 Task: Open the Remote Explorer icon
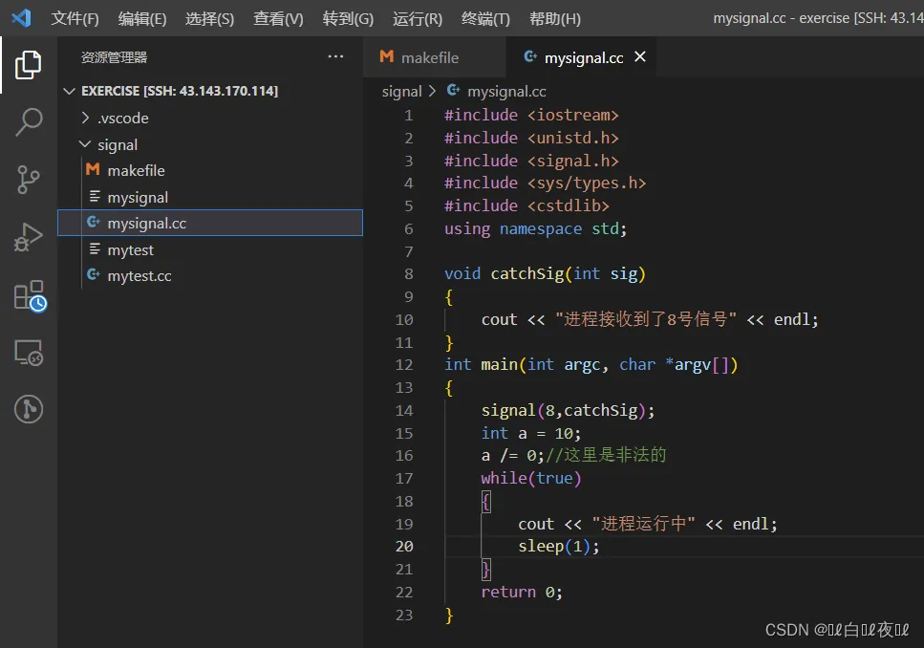click(29, 353)
